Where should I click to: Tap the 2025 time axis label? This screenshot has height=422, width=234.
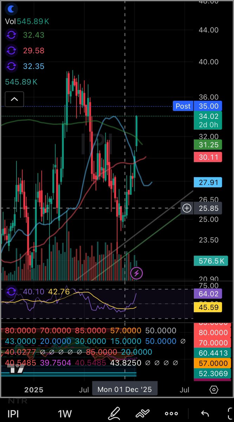click(34, 390)
